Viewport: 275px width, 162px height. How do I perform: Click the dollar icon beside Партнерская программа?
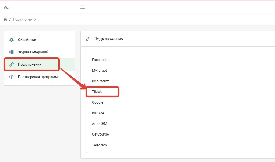pos(11,77)
